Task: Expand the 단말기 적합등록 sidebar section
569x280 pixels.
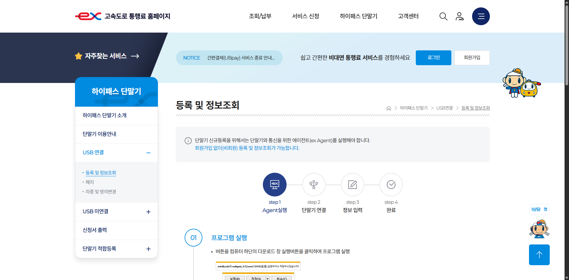Action: click(148, 249)
